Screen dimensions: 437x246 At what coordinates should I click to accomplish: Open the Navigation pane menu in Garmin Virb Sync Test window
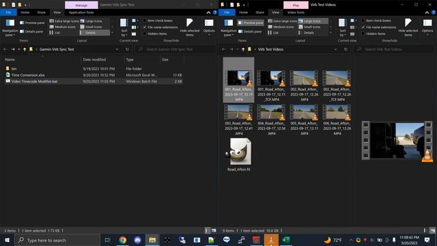[10, 28]
